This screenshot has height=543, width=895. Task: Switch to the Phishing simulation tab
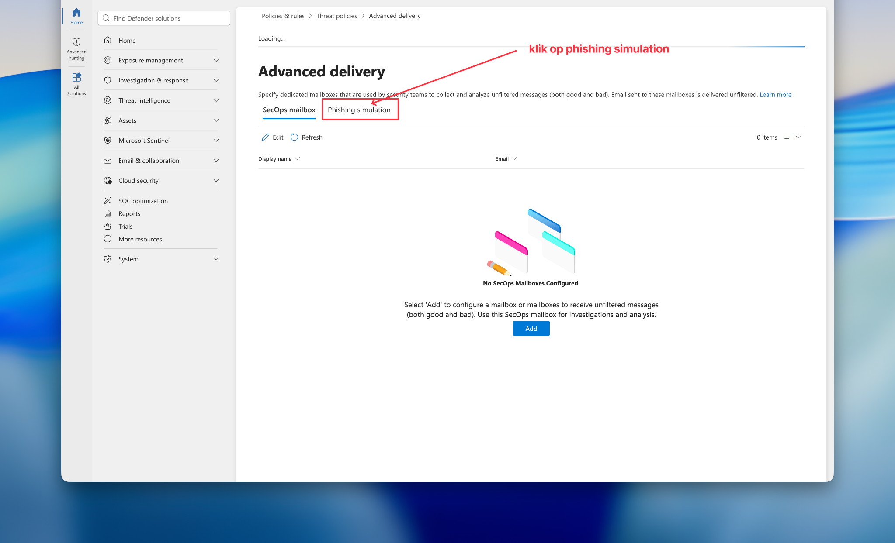359,110
